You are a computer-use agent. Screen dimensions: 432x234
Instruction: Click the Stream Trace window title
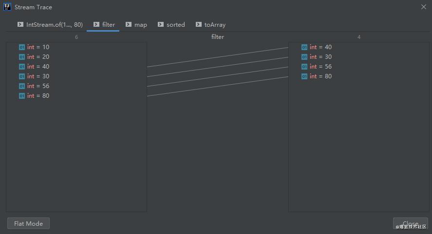pos(33,7)
